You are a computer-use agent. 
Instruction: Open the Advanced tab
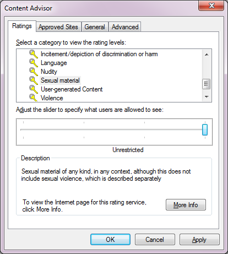tap(125, 27)
